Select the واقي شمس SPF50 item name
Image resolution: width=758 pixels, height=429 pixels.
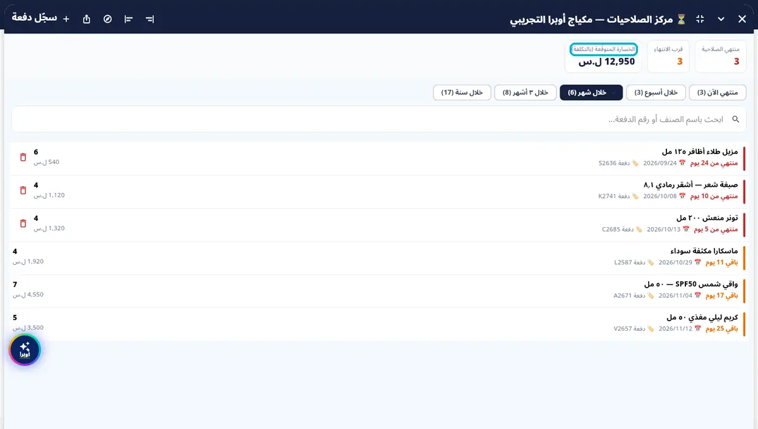pyautogui.click(x=691, y=284)
